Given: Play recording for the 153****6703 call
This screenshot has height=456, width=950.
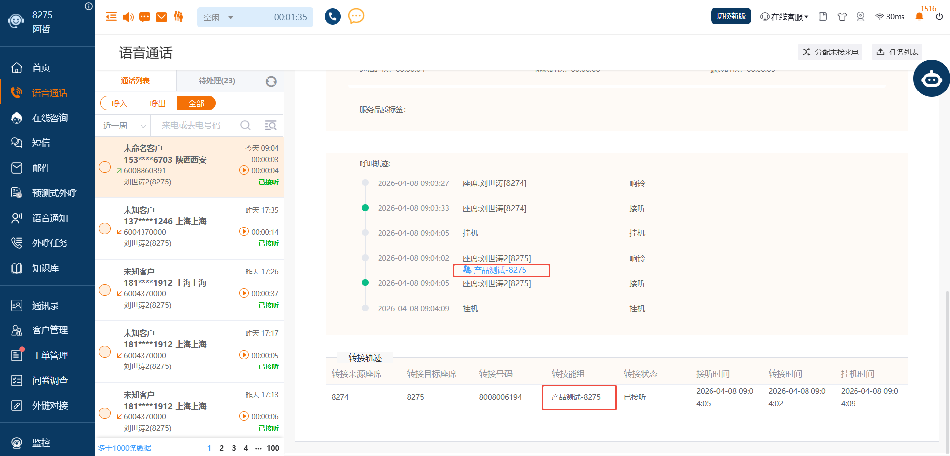Looking at the screenshot, I should [x=244, y=170].
